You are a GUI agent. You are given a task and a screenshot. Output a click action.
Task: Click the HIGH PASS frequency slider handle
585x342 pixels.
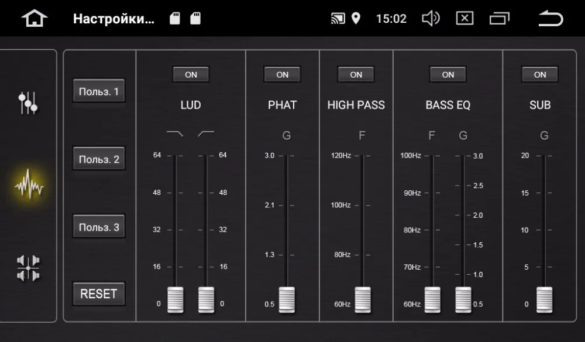363,299
